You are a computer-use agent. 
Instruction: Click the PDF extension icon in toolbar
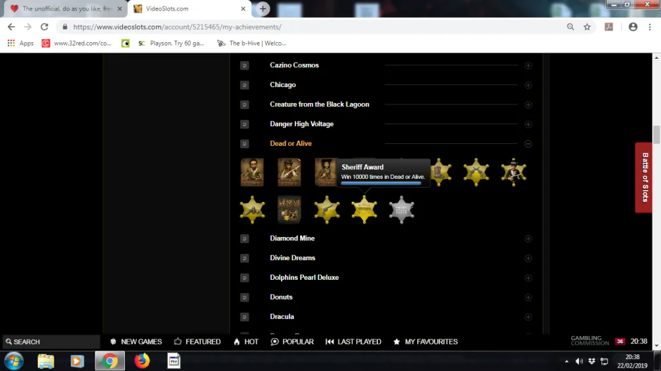coord(609,27)
